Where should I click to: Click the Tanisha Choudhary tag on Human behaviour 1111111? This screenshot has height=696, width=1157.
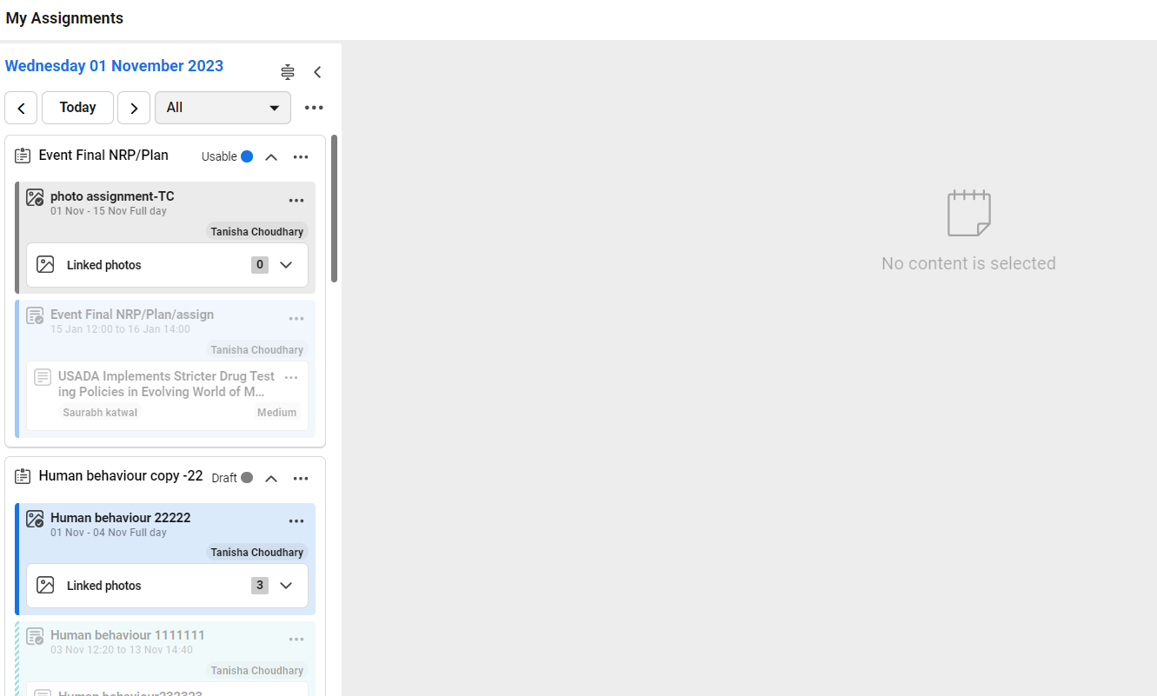pos(257,671)
